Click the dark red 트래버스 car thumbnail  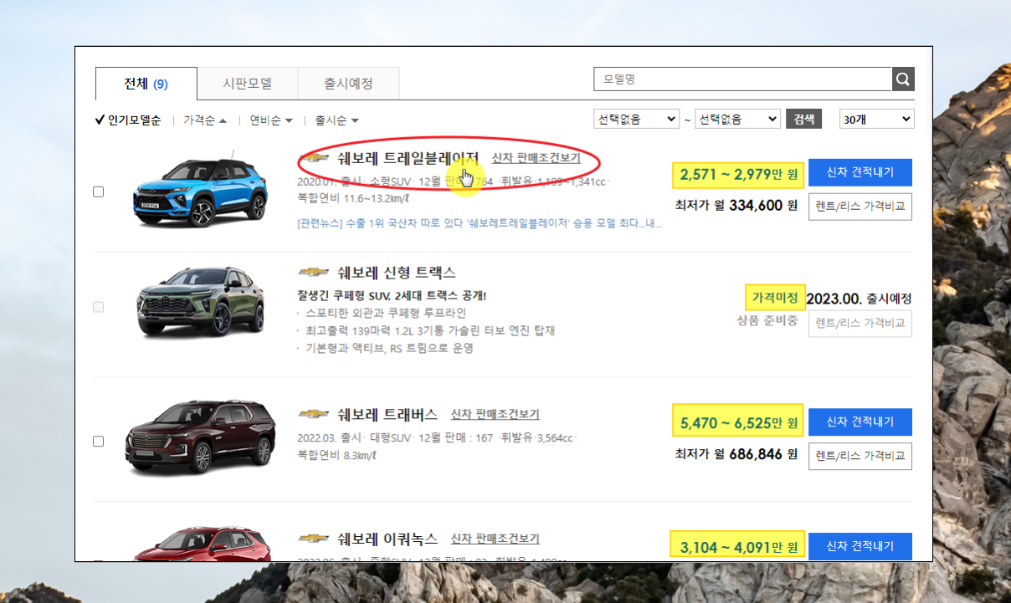(201, 438)
